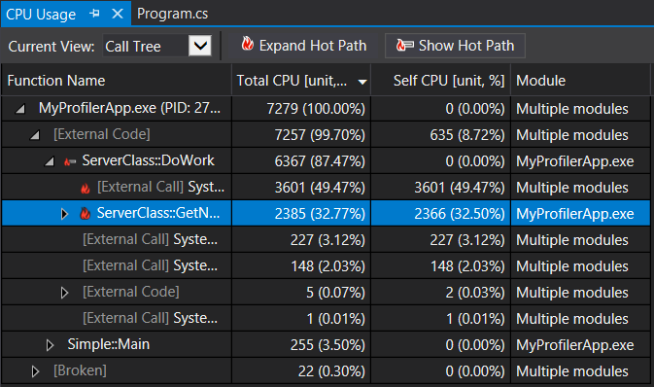Click the Call Tree view combo box
The image size is (654, 387).
(x=157, y=46)
